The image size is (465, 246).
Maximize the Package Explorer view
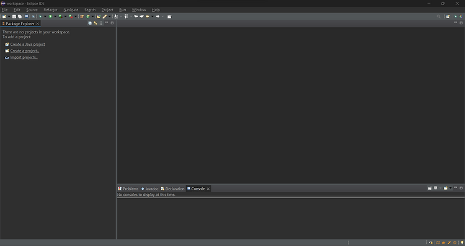point(112,23)
